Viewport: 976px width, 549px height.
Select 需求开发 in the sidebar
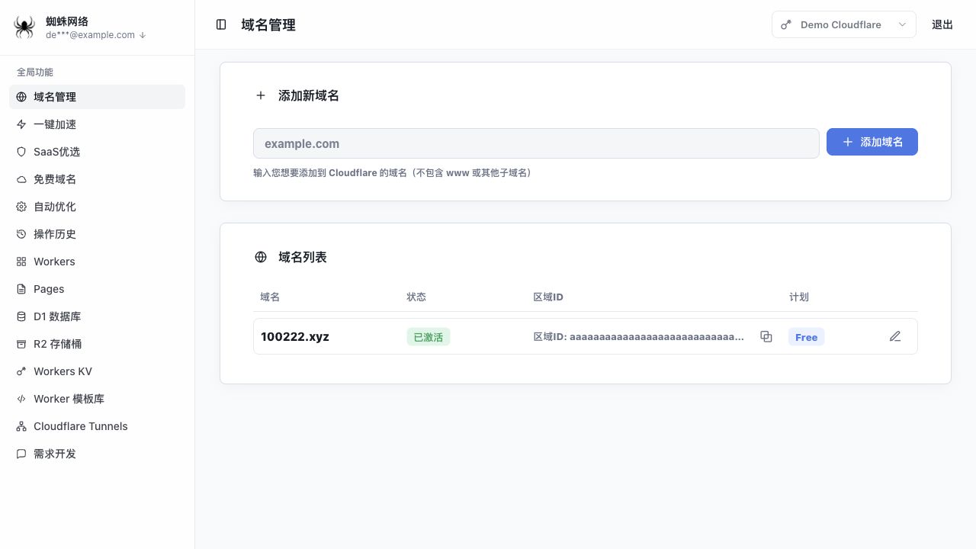tap(97, 454)
